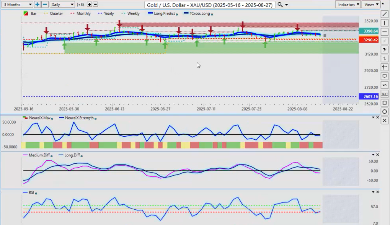Click the blue plus zoom-in button
The width and height of the screenshot is (390, 225).
(37, 5)
